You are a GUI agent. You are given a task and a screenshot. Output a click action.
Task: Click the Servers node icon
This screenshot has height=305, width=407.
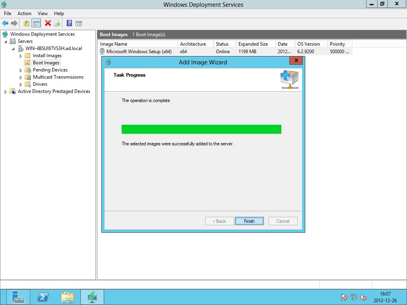click(x=12, y=41)
